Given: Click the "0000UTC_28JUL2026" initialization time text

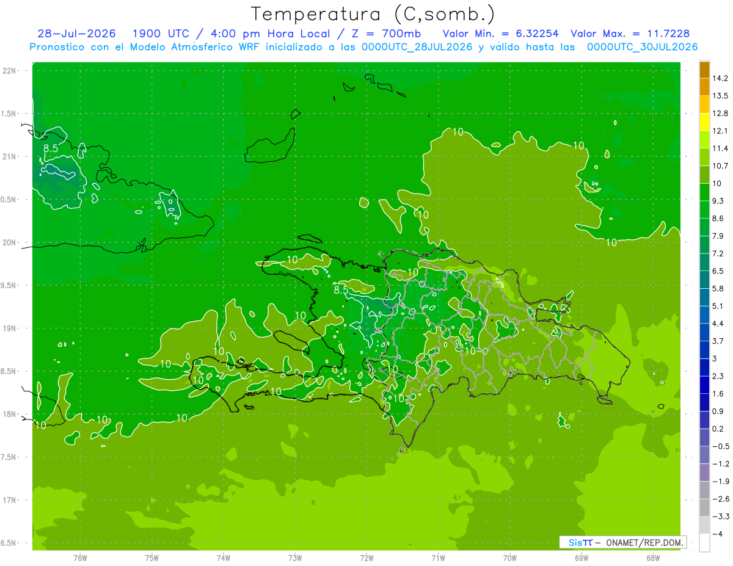Looking at the screenshot, I should (417, 47).
